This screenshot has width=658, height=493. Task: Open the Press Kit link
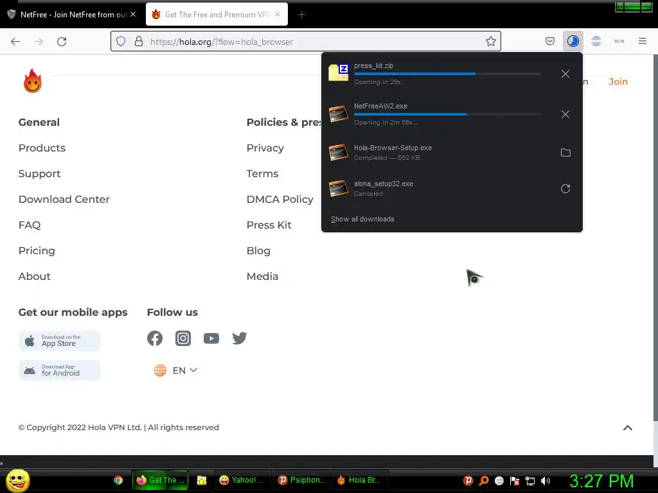click(269, 225)
